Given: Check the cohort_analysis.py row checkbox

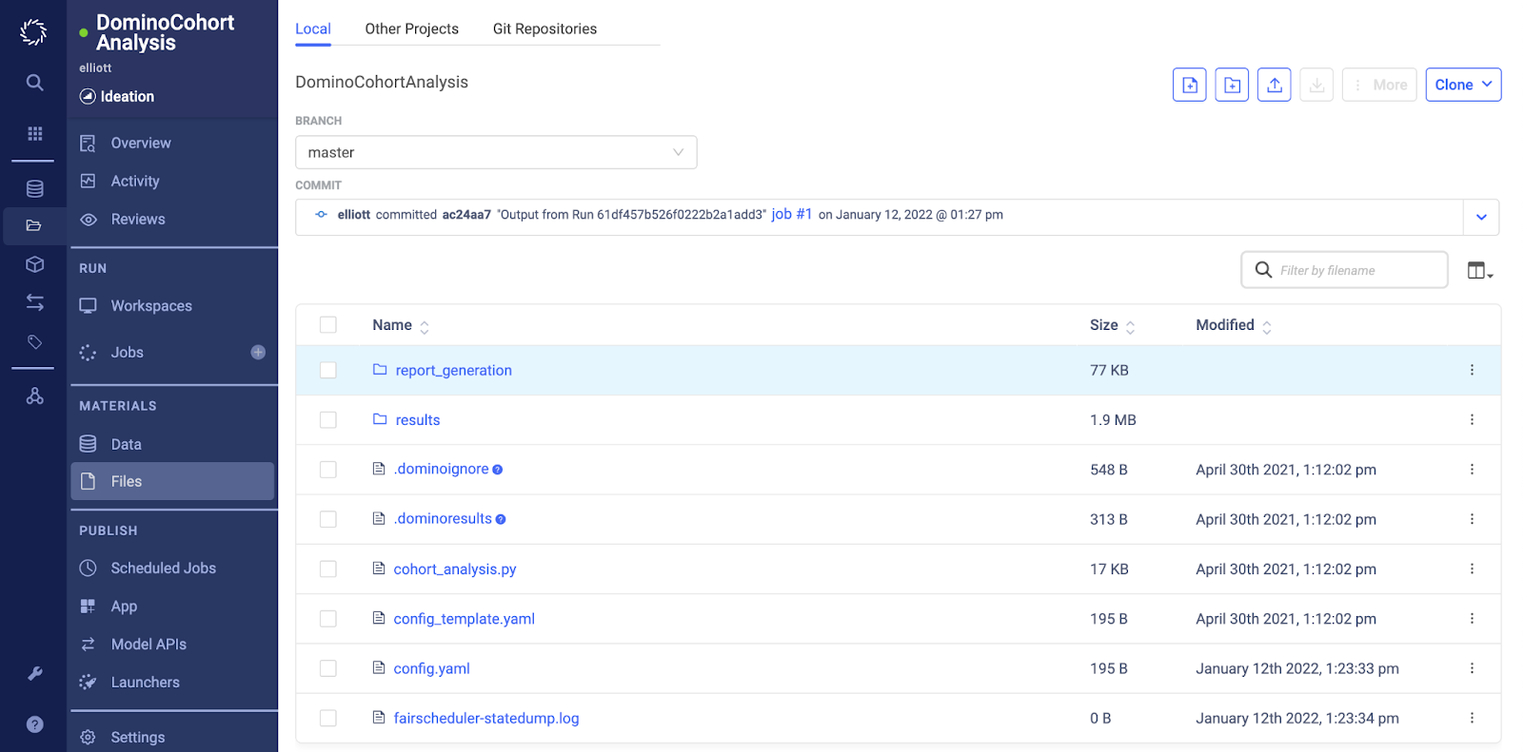Looking at the screenshot, I should click(x=328, y=569).
